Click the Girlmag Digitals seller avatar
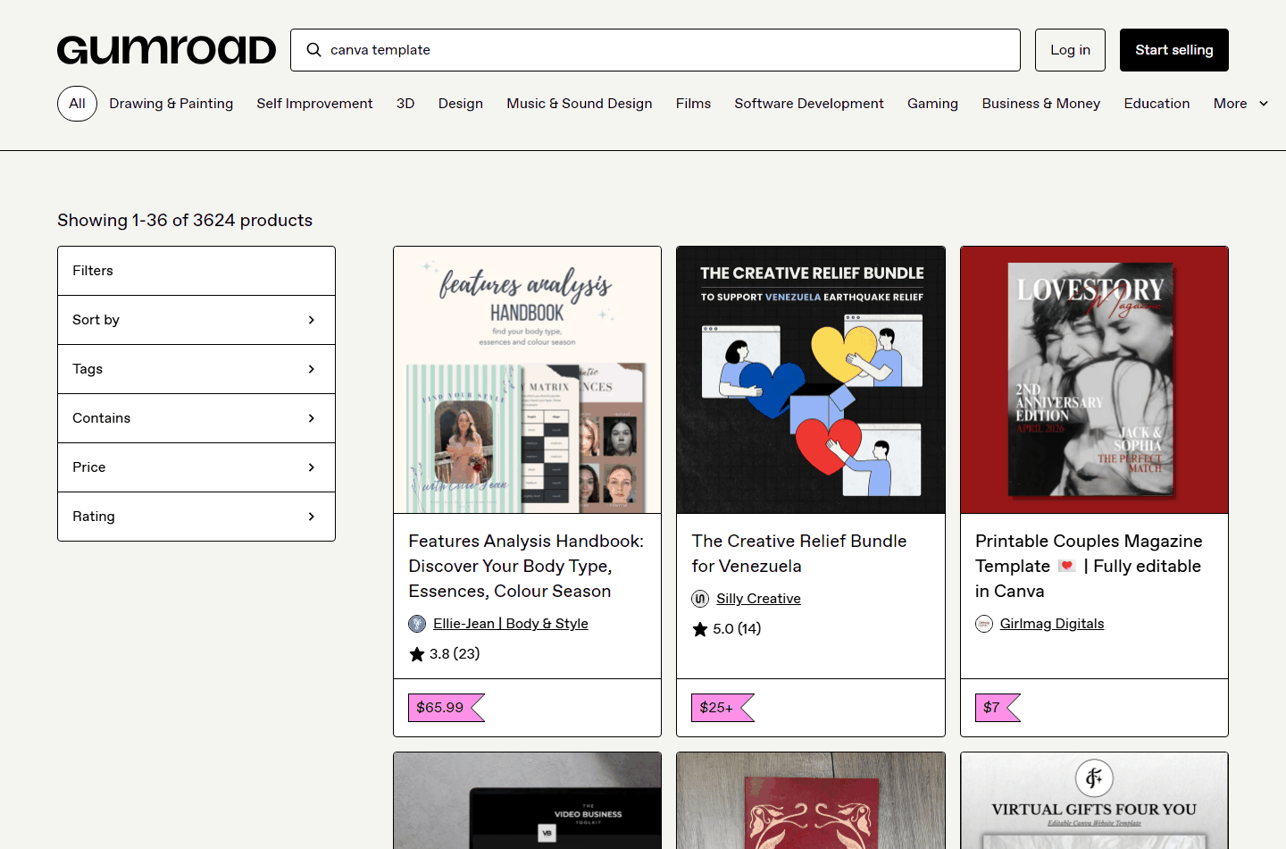This screenshot has height=849, width=1286. click(984, 624)
